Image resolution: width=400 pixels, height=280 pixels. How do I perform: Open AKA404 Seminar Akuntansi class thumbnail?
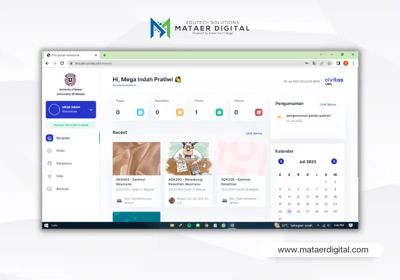[136, 158]
